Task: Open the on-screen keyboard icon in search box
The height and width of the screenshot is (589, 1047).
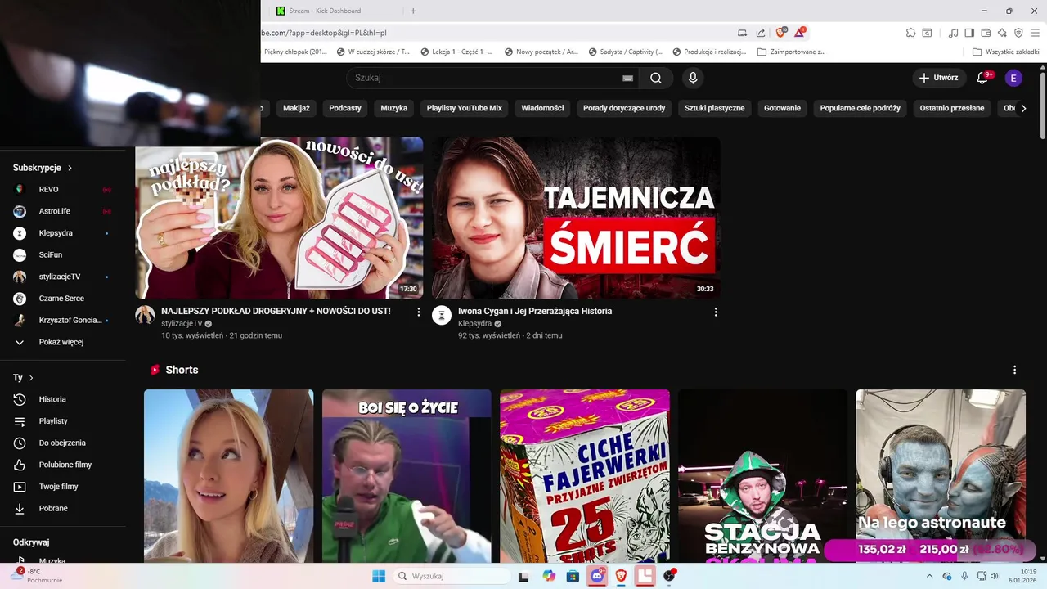Action: click(627, 78)
